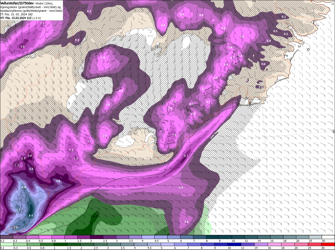Click the 'Vindur (10m)' label
This screenshot has height=250, width=335.
[x=44, y=3]
